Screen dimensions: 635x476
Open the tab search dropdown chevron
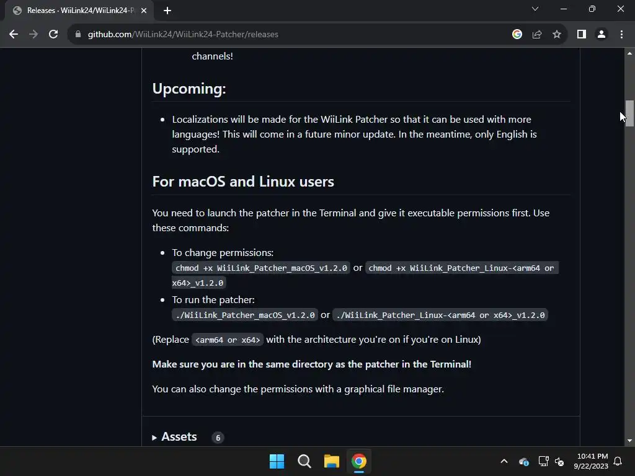coord(535,9)
